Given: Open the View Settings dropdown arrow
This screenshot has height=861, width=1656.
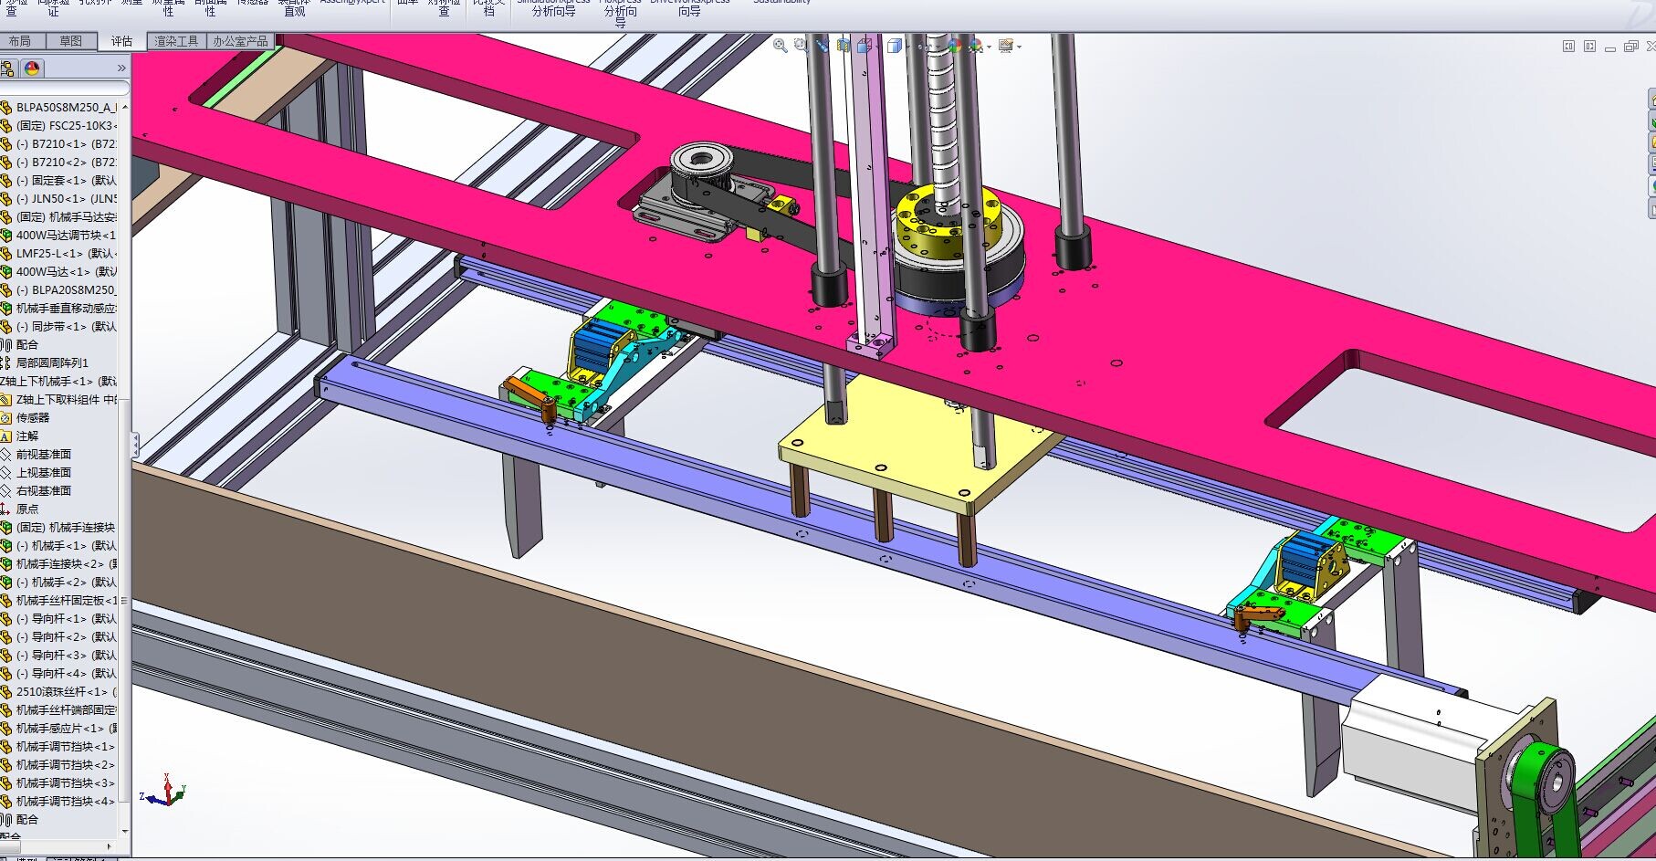Looking at the screenshot, I should coord(1019,47).
